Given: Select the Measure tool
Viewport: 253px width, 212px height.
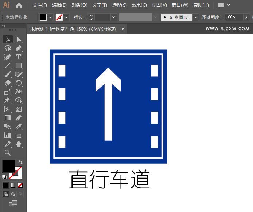Looking at the screenshot, I should click(x=19, y=118).
